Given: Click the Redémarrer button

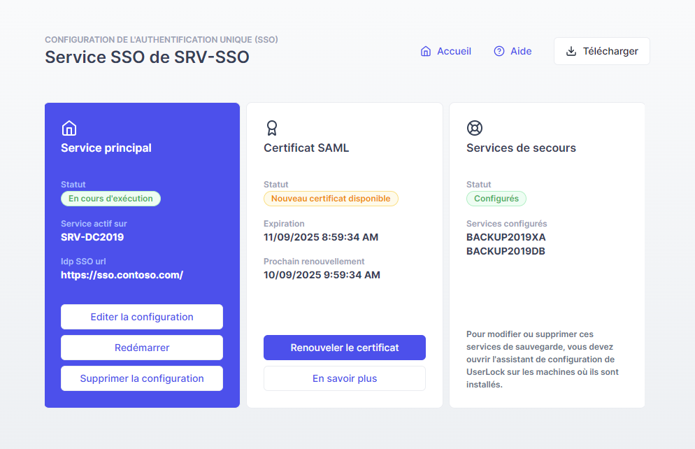Looking at the screenshot, I should (142, 348).
